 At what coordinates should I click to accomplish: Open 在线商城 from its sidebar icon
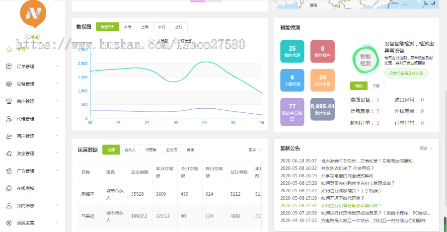pos(9,188)
